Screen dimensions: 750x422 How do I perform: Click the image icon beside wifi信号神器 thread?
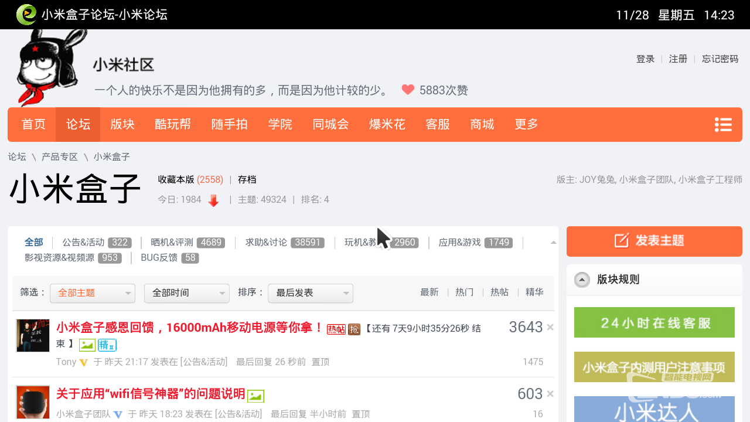[255, 396]
